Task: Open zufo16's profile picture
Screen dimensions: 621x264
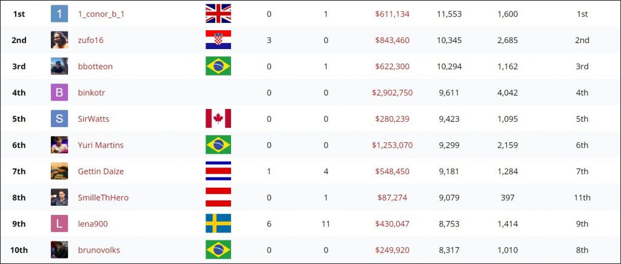Action: click(x=59, y=40)
